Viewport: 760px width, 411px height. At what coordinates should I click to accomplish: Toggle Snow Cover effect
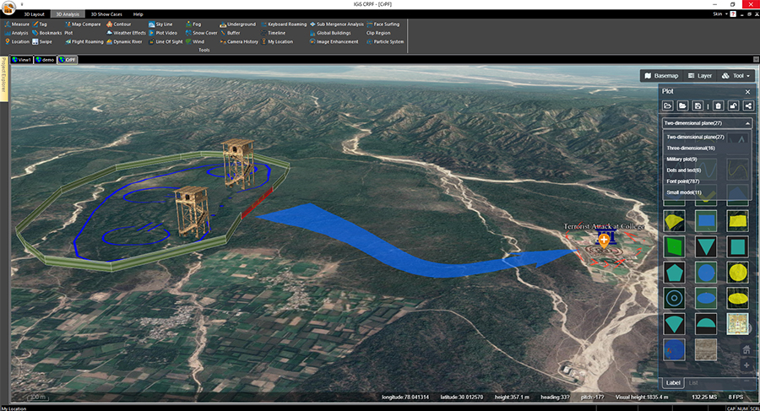(203, 33)
